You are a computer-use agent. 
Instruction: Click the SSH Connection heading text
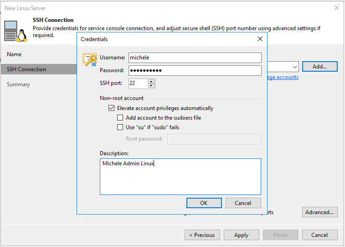53,20
